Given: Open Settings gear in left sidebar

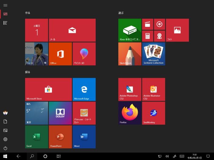Looking at the screenshot, I should (5, 139).
